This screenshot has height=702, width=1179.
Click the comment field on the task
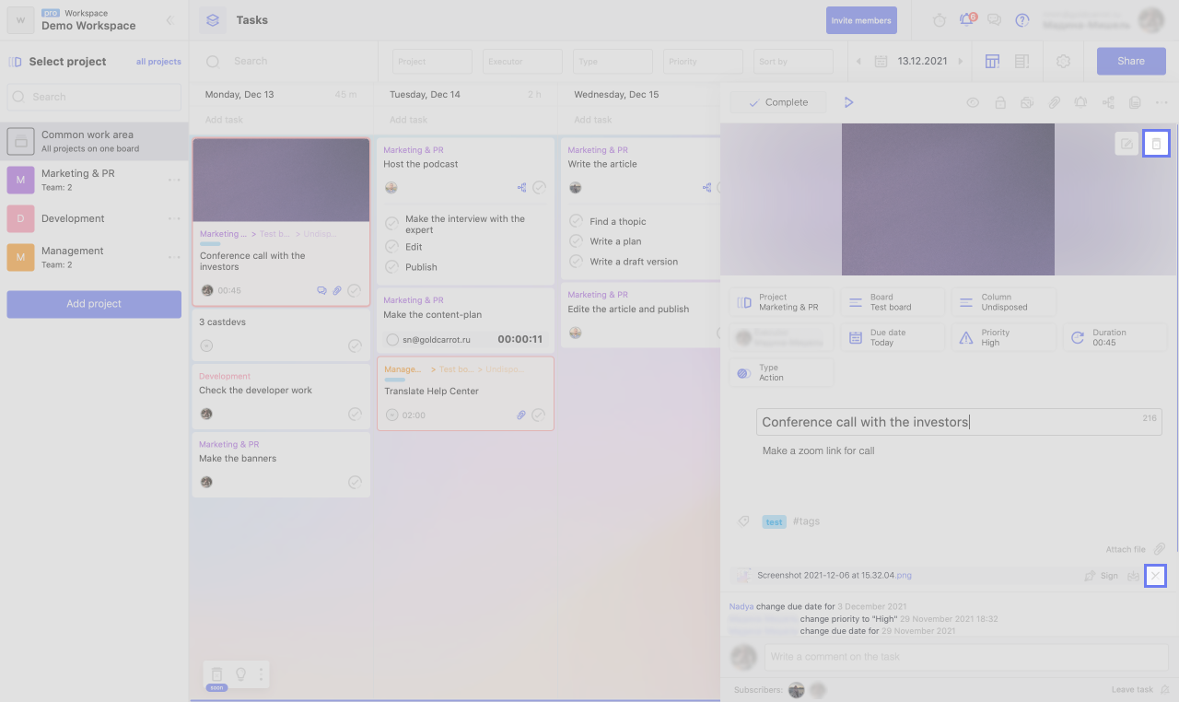click(965, 657)
